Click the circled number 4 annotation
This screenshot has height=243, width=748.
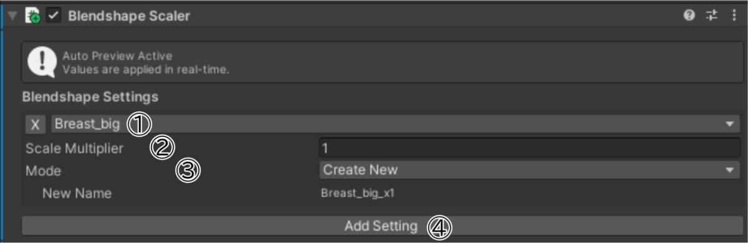439,227
